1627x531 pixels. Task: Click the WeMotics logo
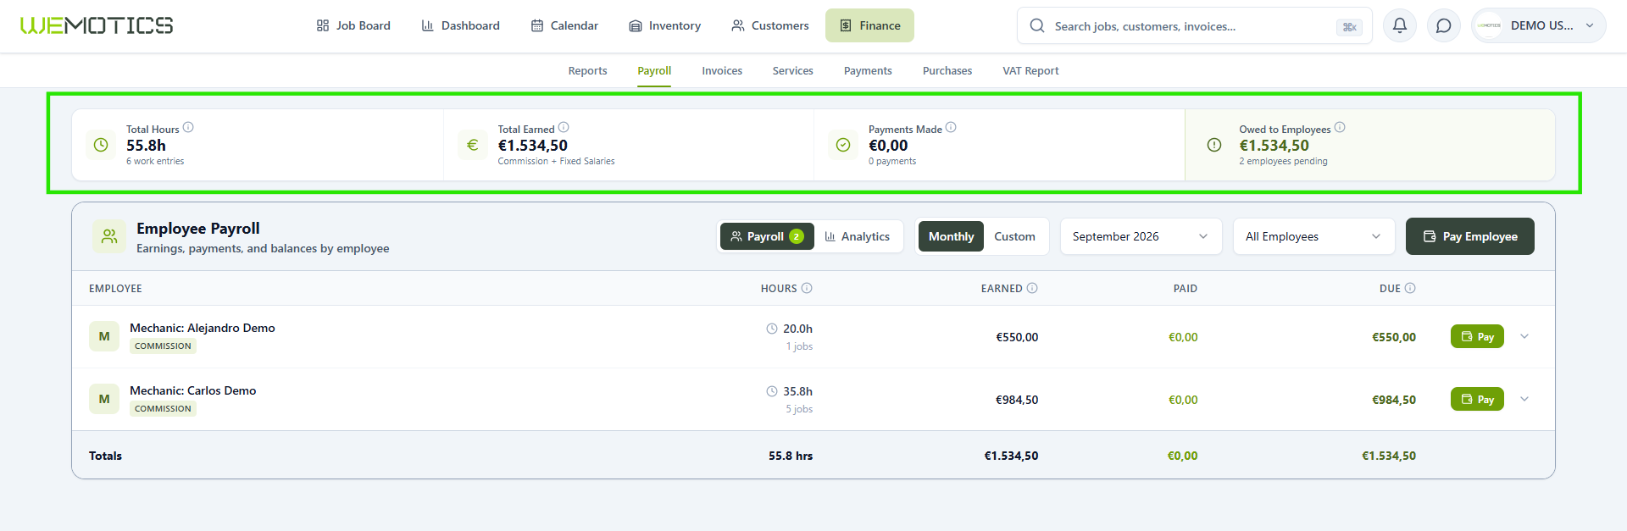97,25
